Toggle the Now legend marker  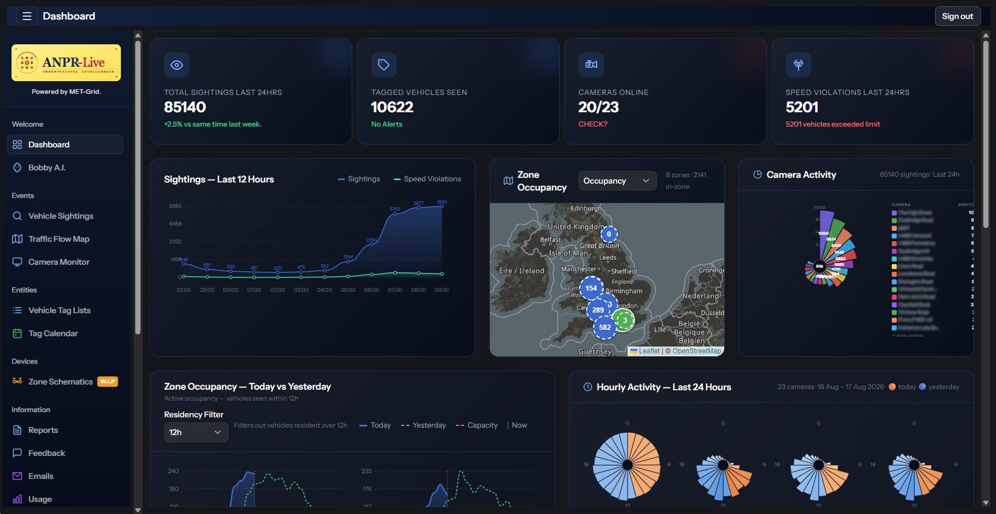click(x=517, y=425)
